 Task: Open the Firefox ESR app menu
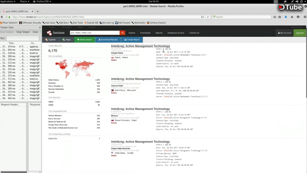42,1
